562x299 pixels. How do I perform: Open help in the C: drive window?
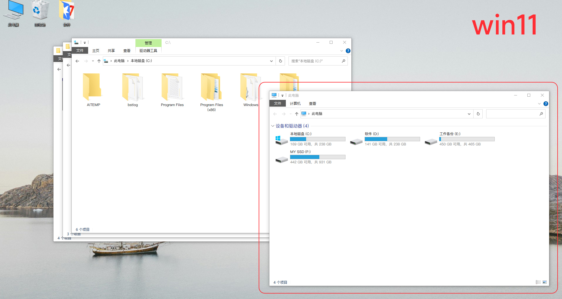click(x=348, y=51)
